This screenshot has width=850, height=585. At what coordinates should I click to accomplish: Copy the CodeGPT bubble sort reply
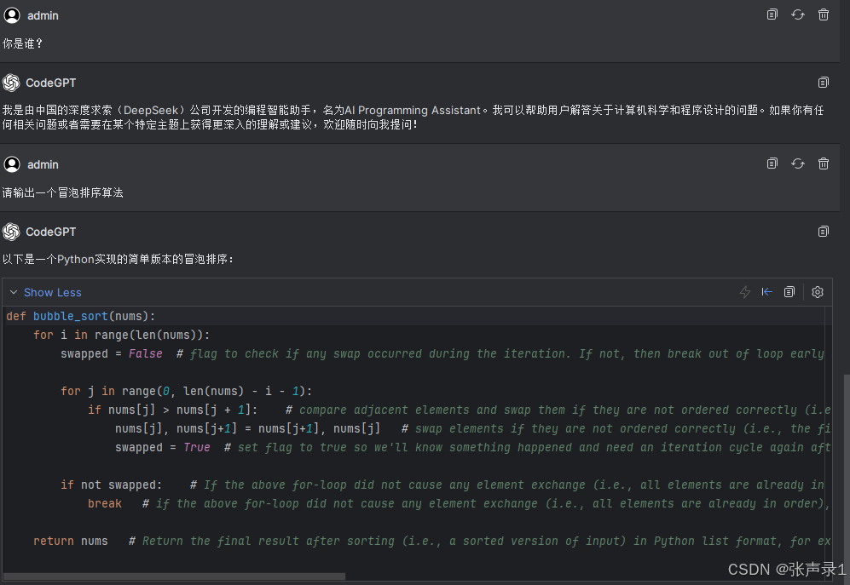tap(824, 232)
